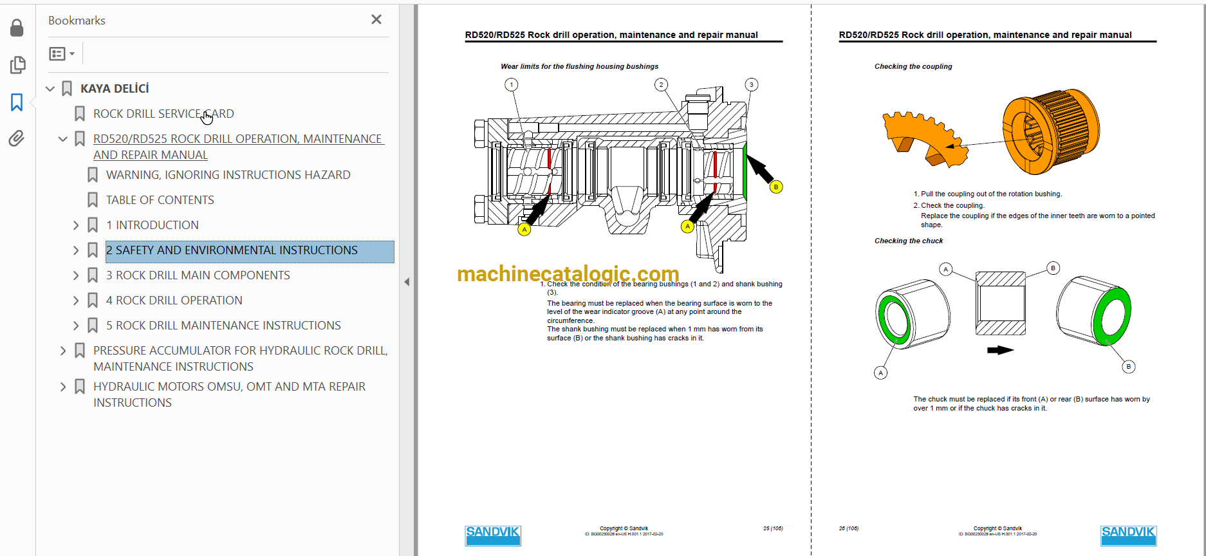The height and width of the screenshot is (556, 1206).
Task: Click bookmark icon beside 5 ROCK DRILL MAINTENANCE
Action: pos(93,326)
